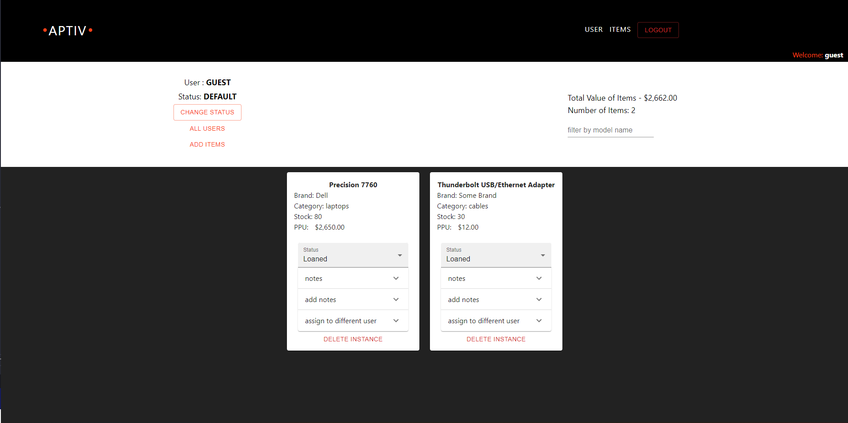The height and width of the screenshot is (423, 848).
Task: Click the Category: laptops text
Action: [x=321, y=206]
